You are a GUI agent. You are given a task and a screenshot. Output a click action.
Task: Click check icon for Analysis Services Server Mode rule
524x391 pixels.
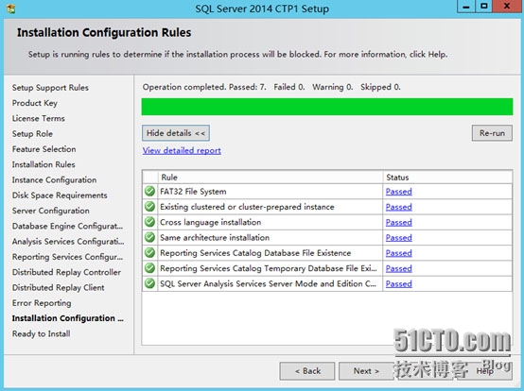149,283
